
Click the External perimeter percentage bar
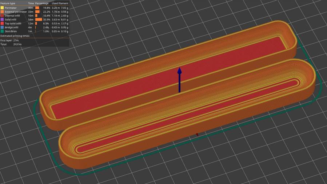(x=37, y=12)
